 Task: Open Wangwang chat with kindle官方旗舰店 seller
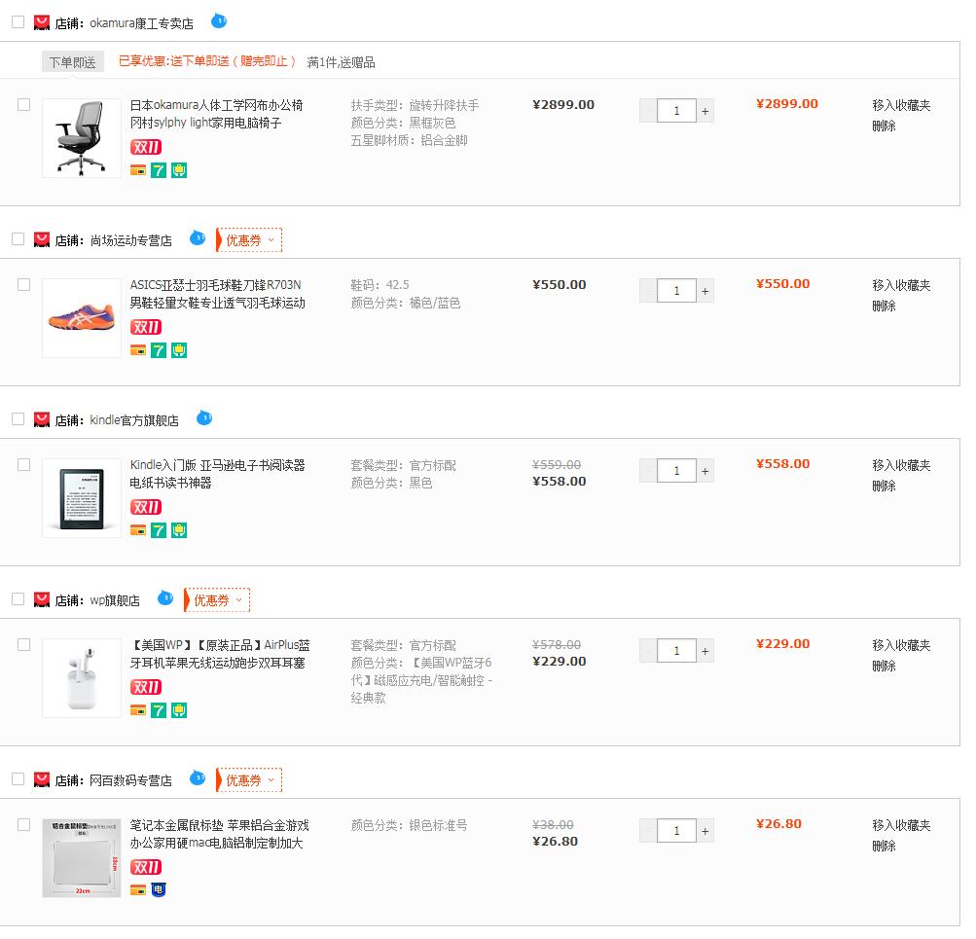click(x=204, y=418)
